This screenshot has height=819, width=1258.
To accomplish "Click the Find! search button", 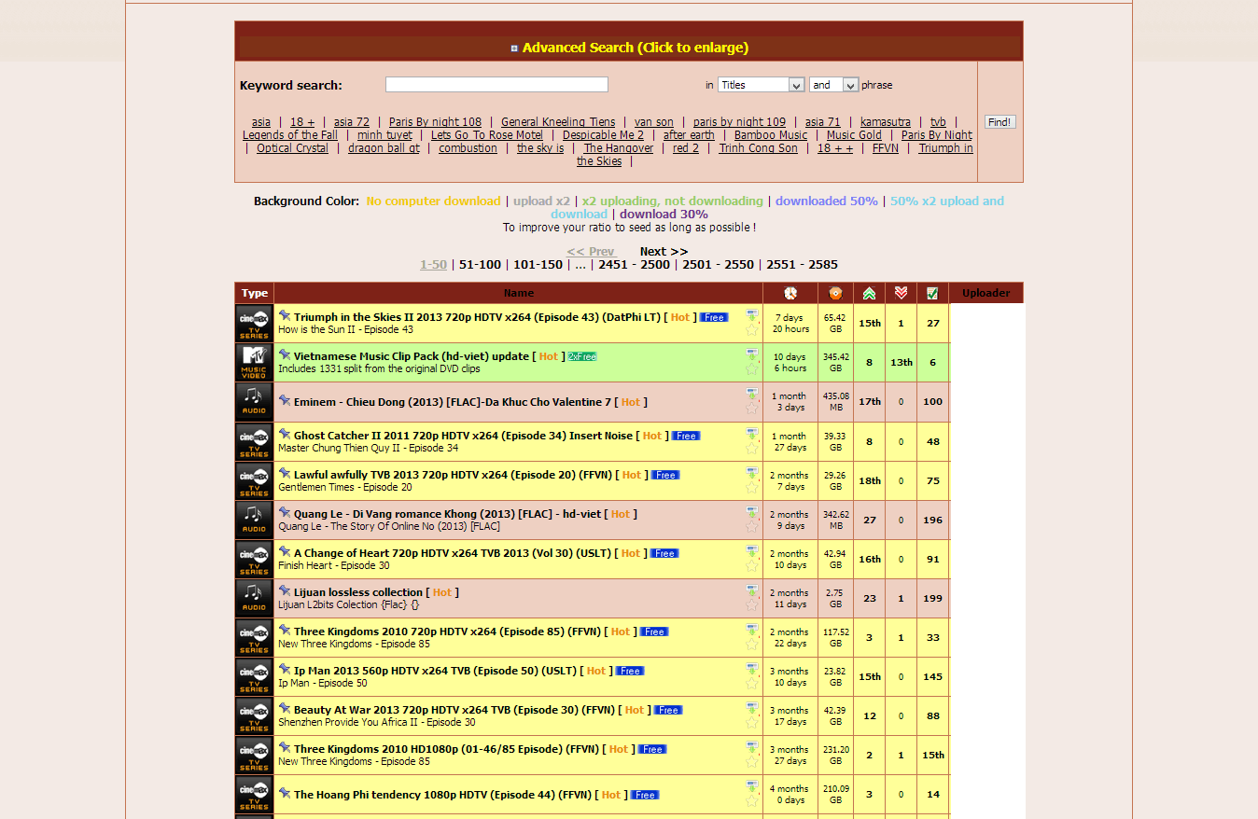I will point(999,122).
